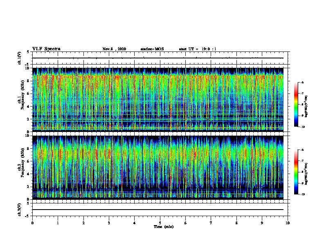Click the "ch.3(V)" voltage axis label

[20, 210]
